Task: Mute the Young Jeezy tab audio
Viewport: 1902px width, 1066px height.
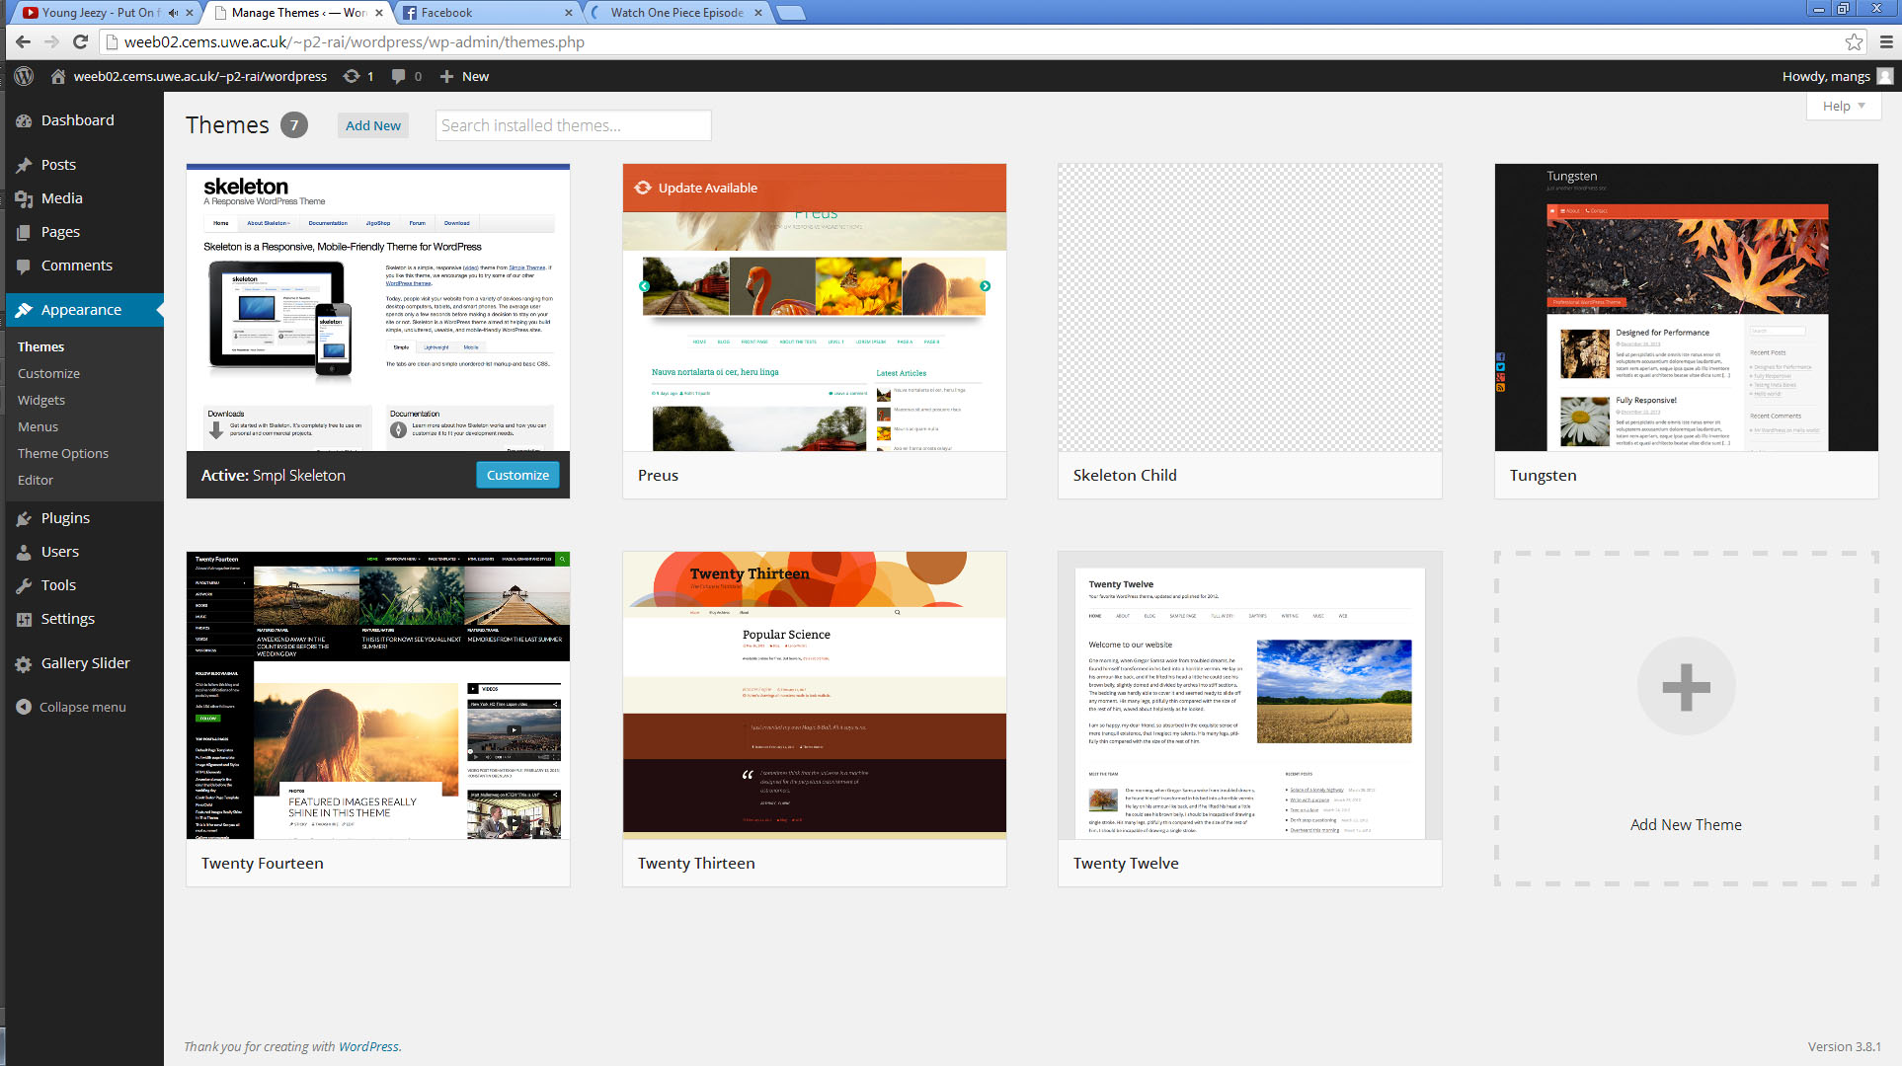Action: point(174,12)
